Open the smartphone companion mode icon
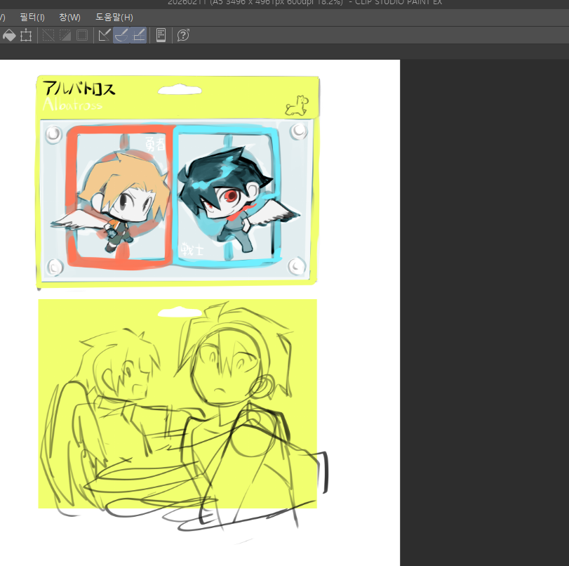The width and height of the screenshot is (569, 566). (x=161, y=35)
